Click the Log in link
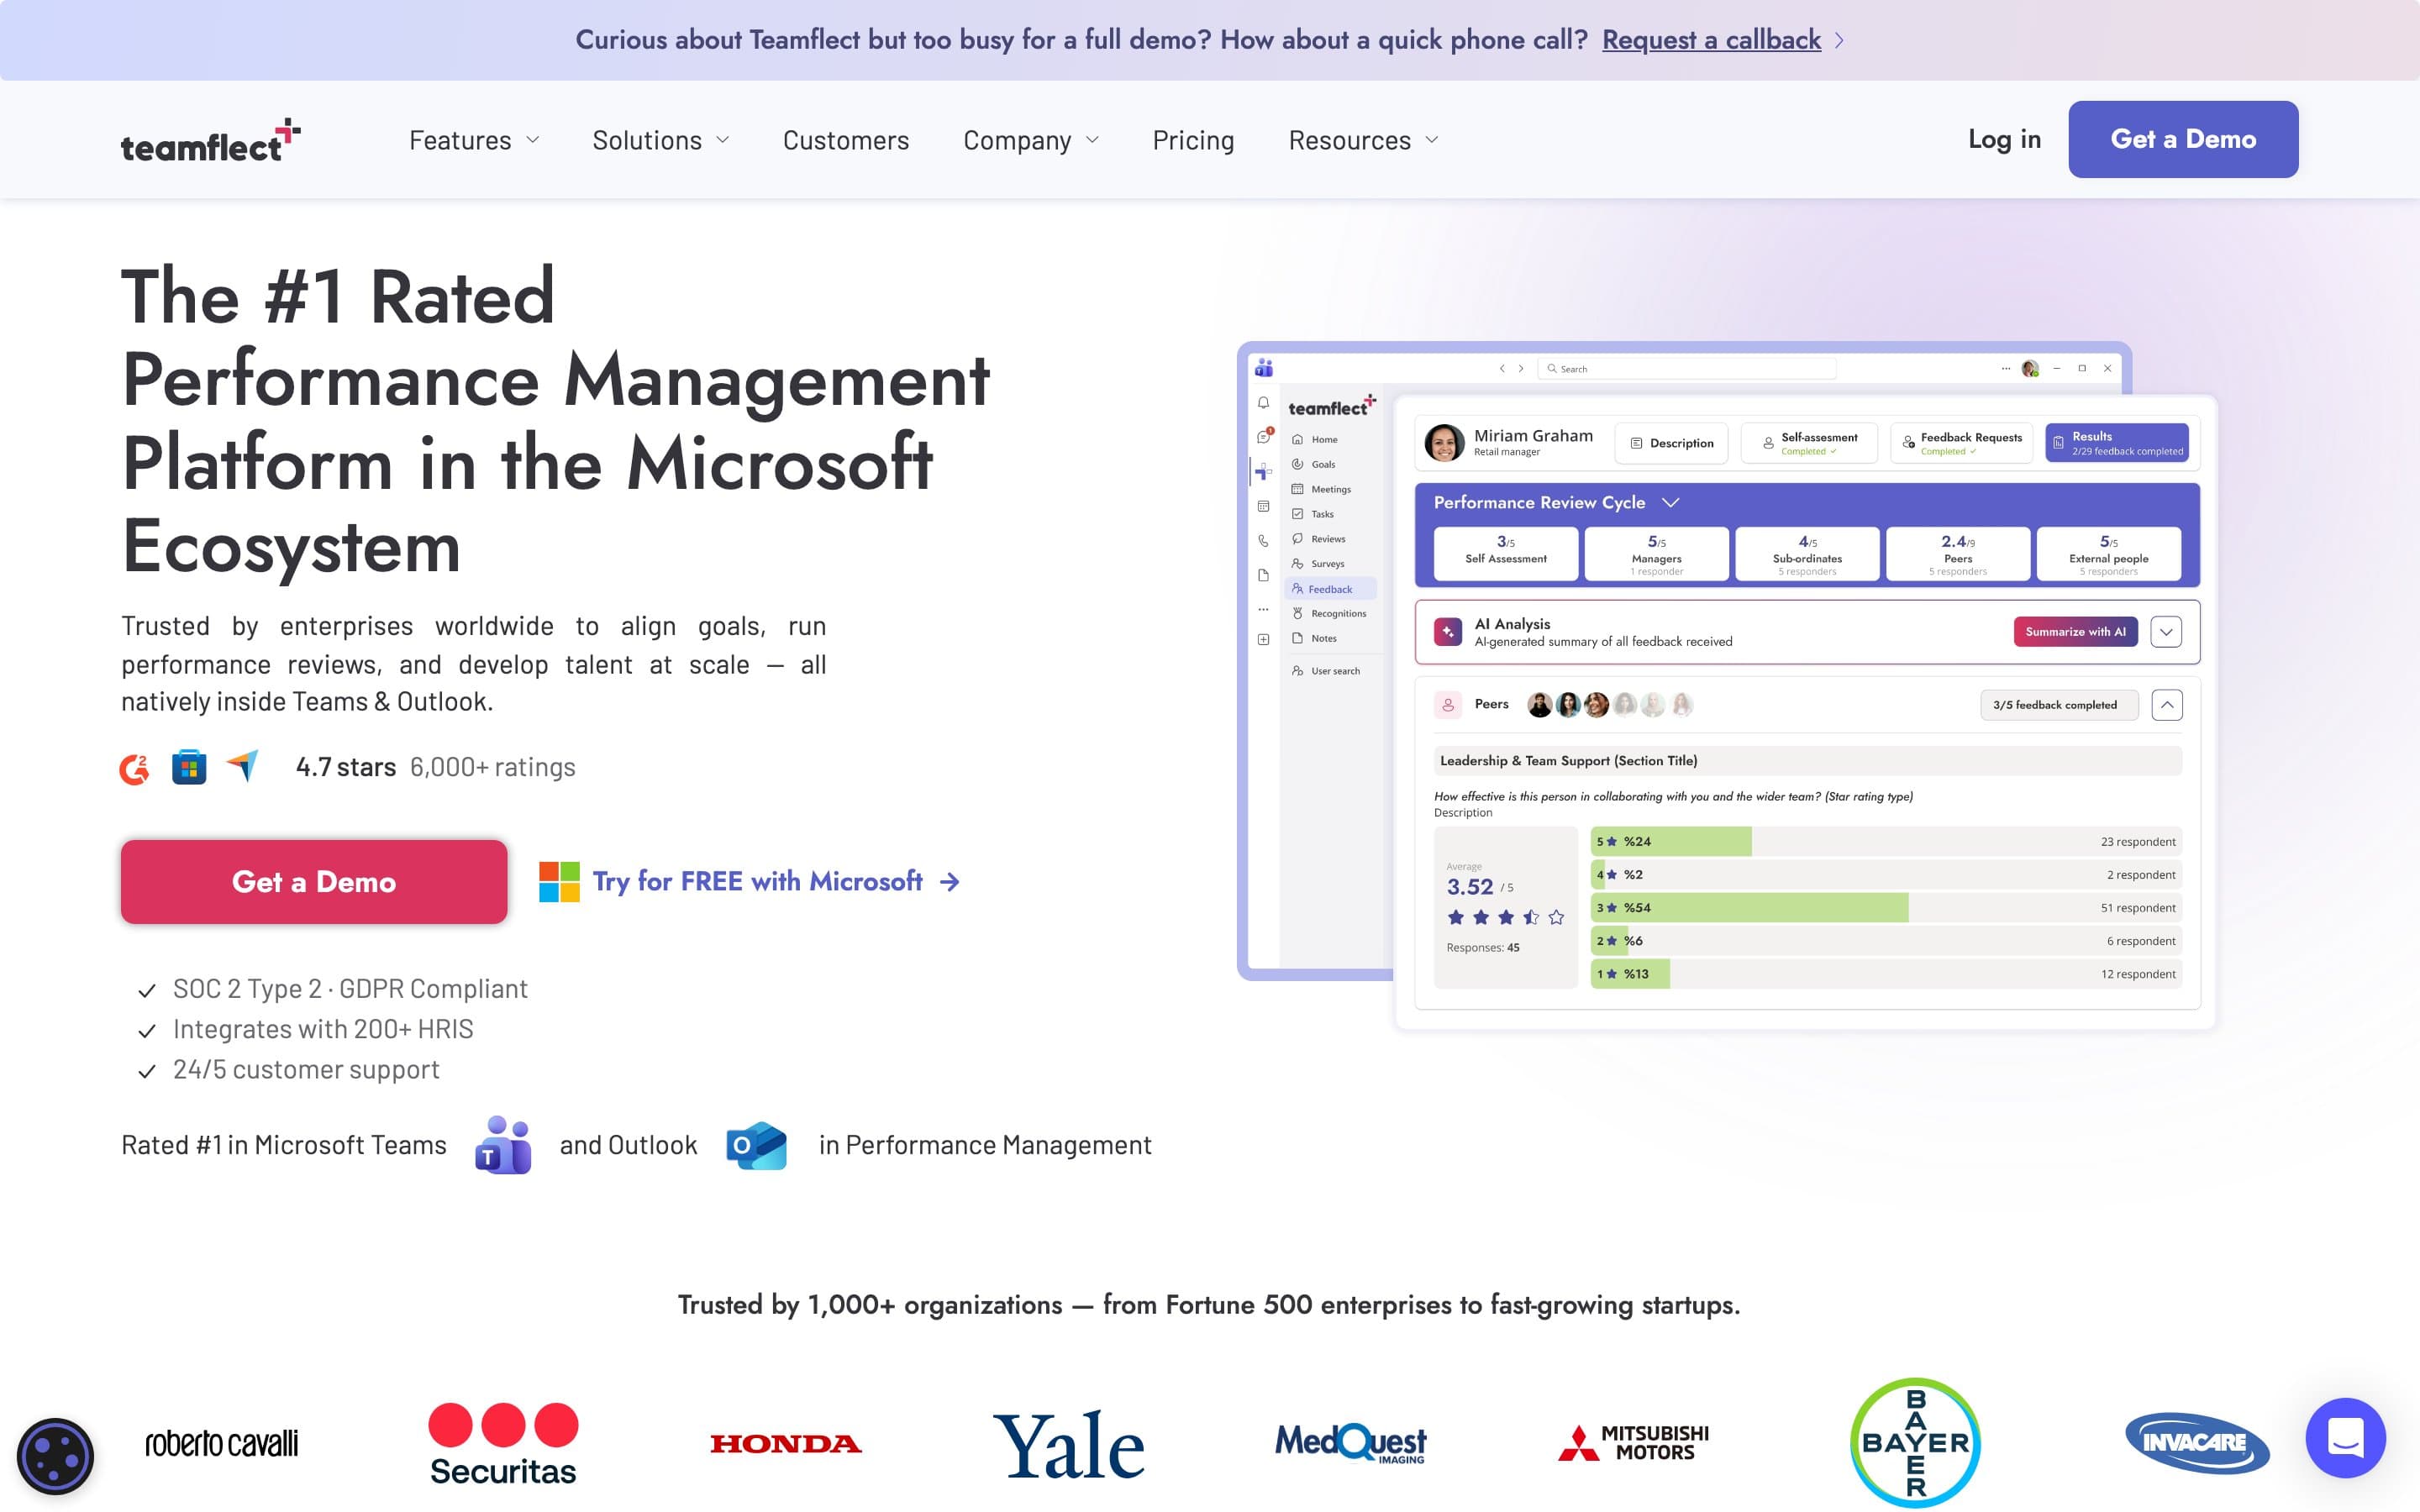 pos(2004,139)
